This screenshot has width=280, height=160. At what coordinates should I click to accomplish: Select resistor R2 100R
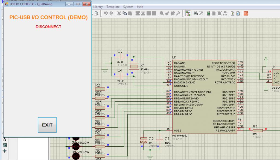(x=100, y=89)
